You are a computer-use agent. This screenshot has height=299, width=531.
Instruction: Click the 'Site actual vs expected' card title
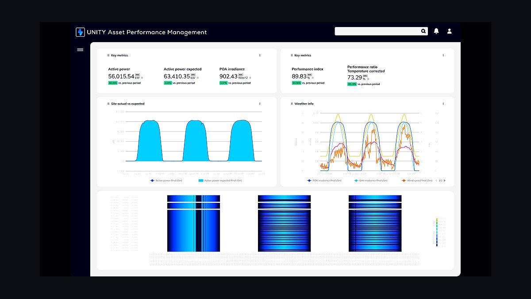[x=128, y=104]
